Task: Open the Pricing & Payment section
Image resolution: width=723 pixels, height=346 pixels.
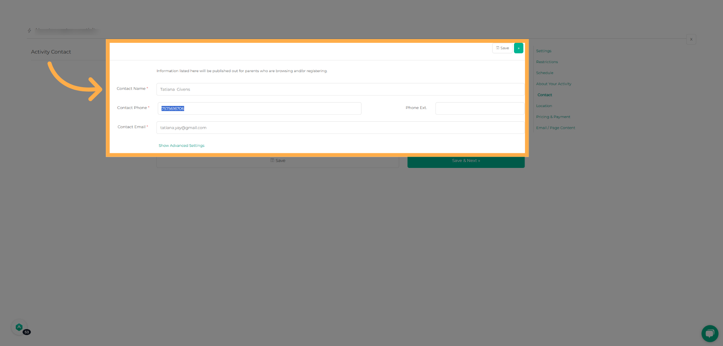Action: 553,116
